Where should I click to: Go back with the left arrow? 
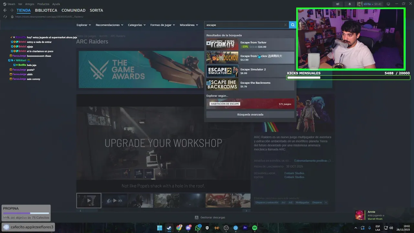[5, 10]
